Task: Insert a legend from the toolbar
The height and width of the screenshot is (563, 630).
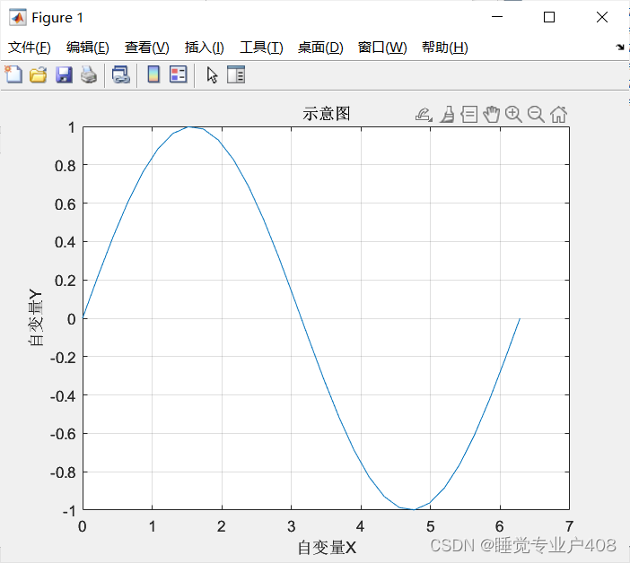Action: click(x=178, y=74)
